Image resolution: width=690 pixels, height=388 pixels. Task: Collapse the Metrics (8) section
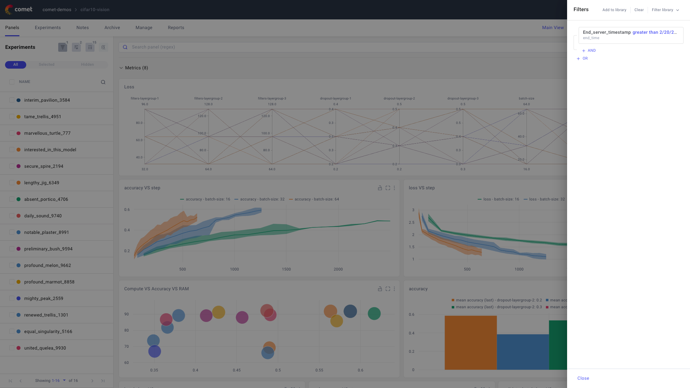[x=121, y=68]
